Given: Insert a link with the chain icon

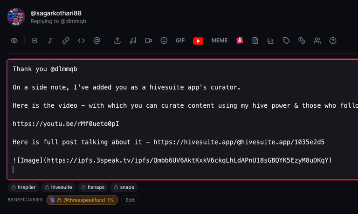Looking at the screenshot, I should (66, 41).
